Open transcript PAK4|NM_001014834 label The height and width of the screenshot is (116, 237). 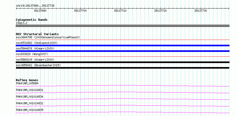[x=30, y=97]
